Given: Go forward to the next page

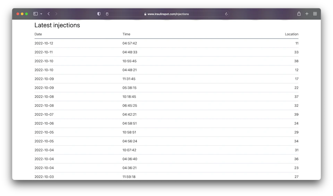Looking at the screenshot, I should (56, 14).
